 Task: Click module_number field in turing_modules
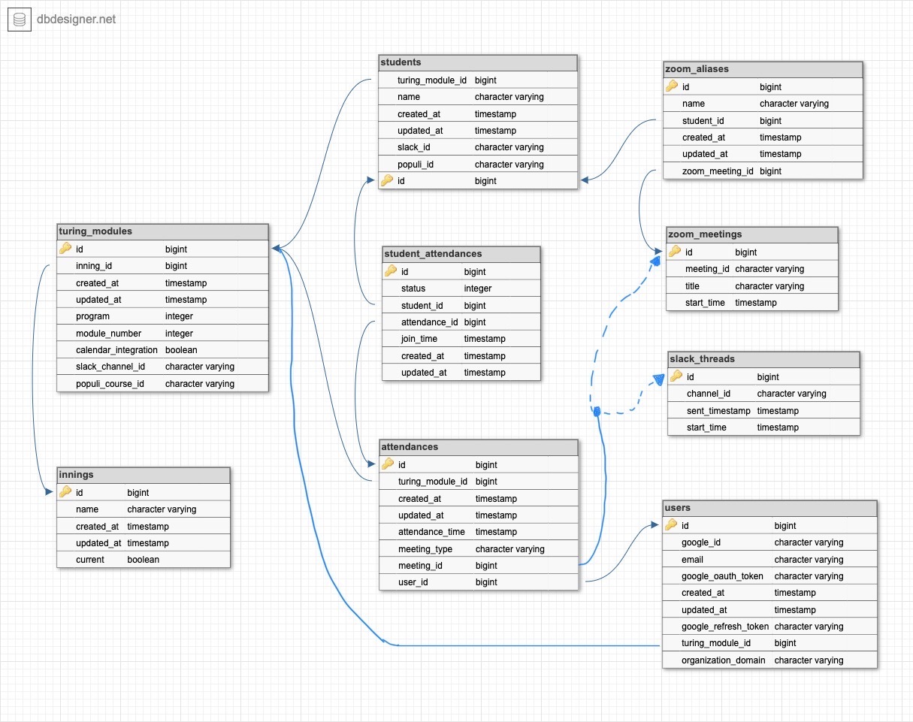click(162, 333)
